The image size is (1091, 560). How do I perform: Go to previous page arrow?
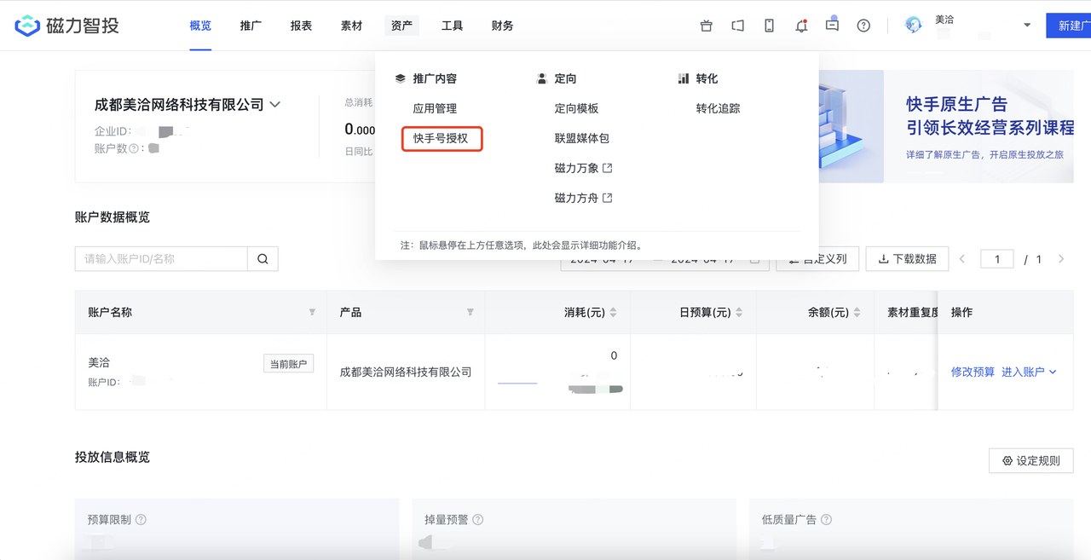click(x=963, y=259)
